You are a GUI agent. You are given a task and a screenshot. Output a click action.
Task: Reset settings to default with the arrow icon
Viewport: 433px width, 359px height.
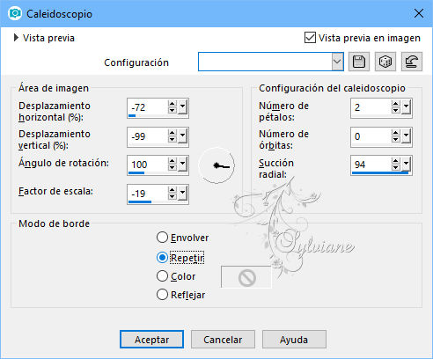[412, 62]
